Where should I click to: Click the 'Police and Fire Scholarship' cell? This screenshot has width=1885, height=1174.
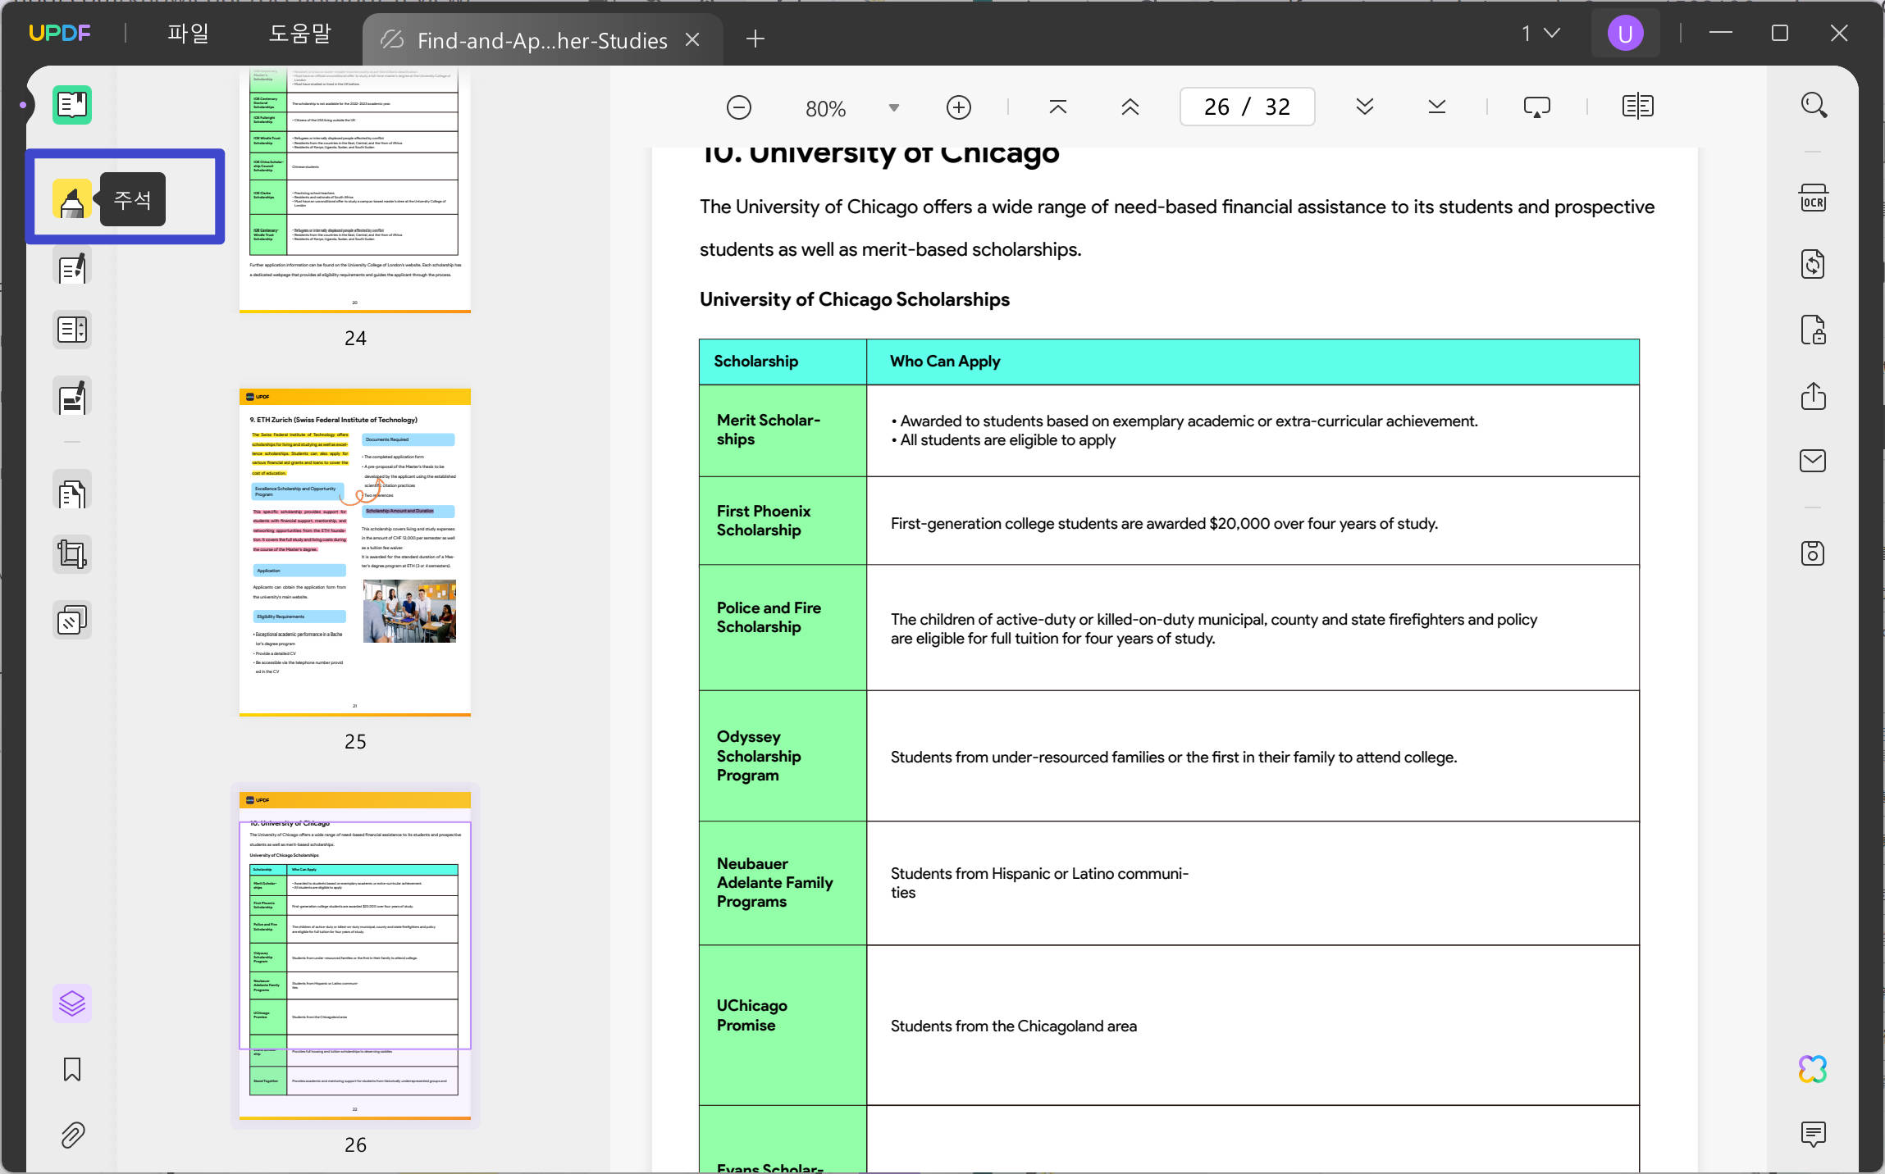coord(783,627)
